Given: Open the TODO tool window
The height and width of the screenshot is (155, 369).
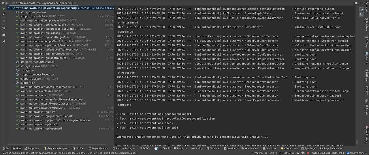Looking at the screenshot, I should [144, 148].
